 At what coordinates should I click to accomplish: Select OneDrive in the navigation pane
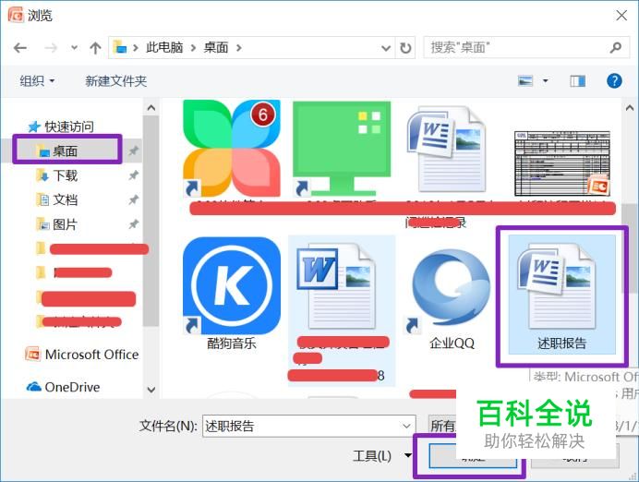click(x=64, y=387)
